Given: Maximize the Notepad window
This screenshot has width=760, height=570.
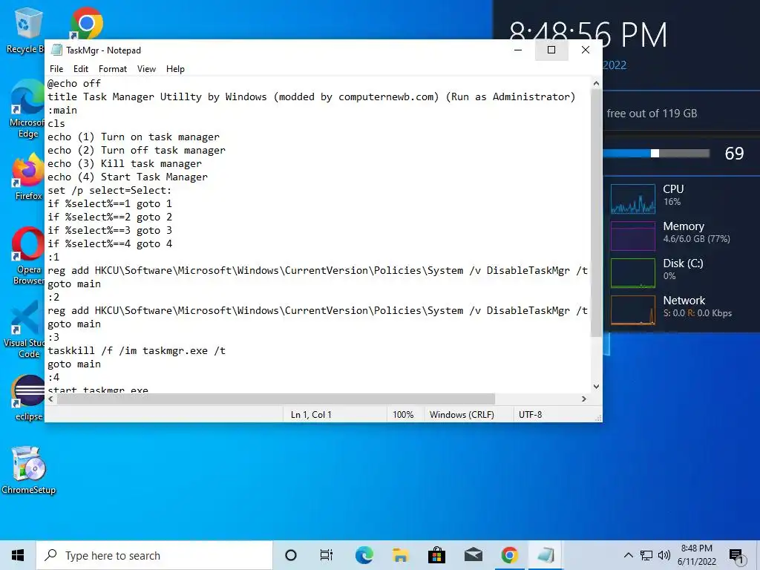Looking at the screenshot, I should pos(551,50).
